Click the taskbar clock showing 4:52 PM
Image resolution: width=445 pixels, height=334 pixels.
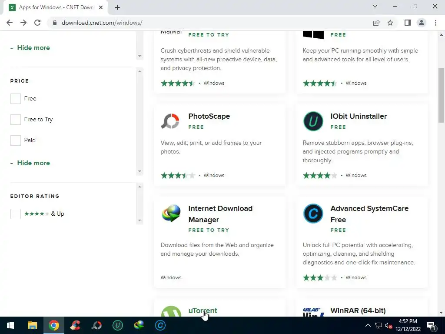coord(408,325)
